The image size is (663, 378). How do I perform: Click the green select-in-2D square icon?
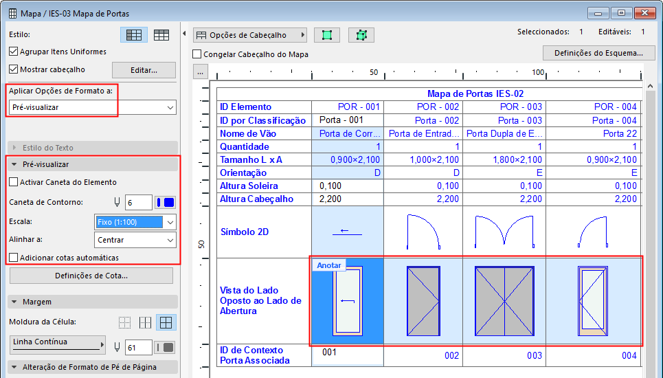pos(326,35)
